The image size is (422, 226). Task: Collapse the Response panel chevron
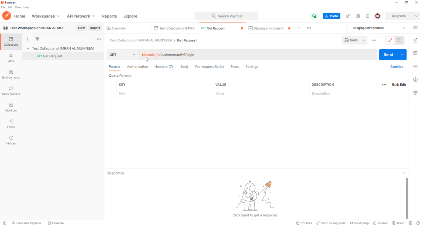click(404, 173)
